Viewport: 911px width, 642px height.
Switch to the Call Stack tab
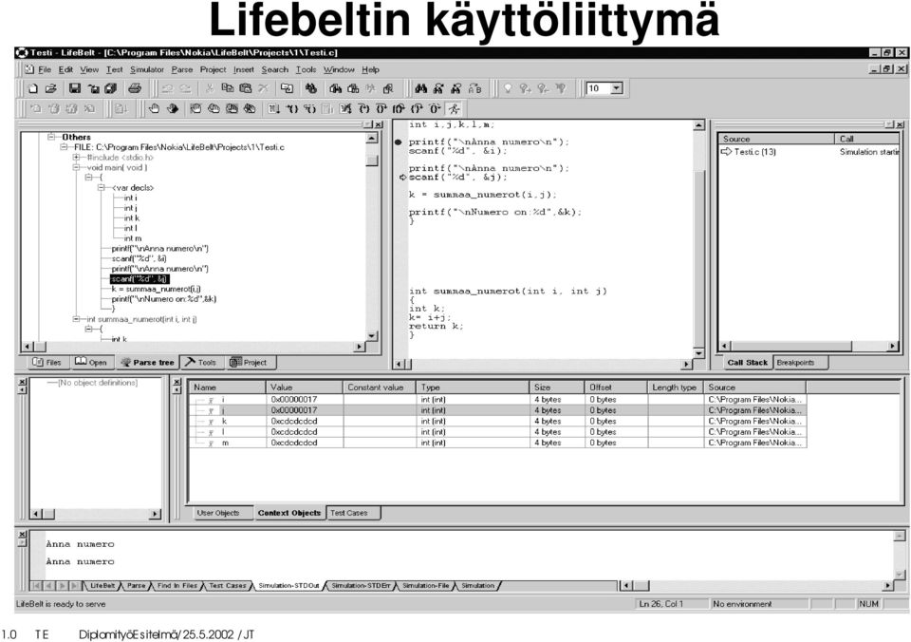pyautogui.click(x=747, y=362)
